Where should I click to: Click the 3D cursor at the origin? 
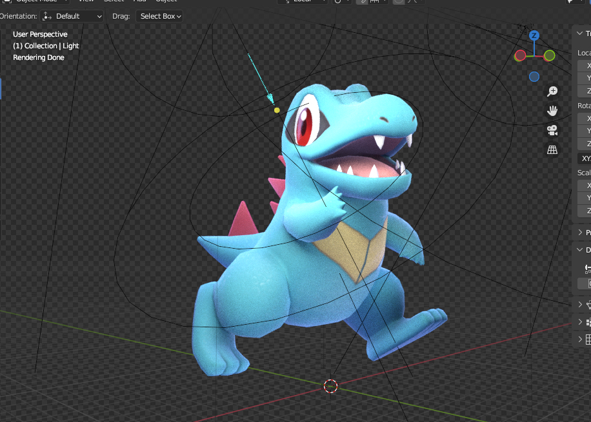pyautogui.click(x=330, y=386)
